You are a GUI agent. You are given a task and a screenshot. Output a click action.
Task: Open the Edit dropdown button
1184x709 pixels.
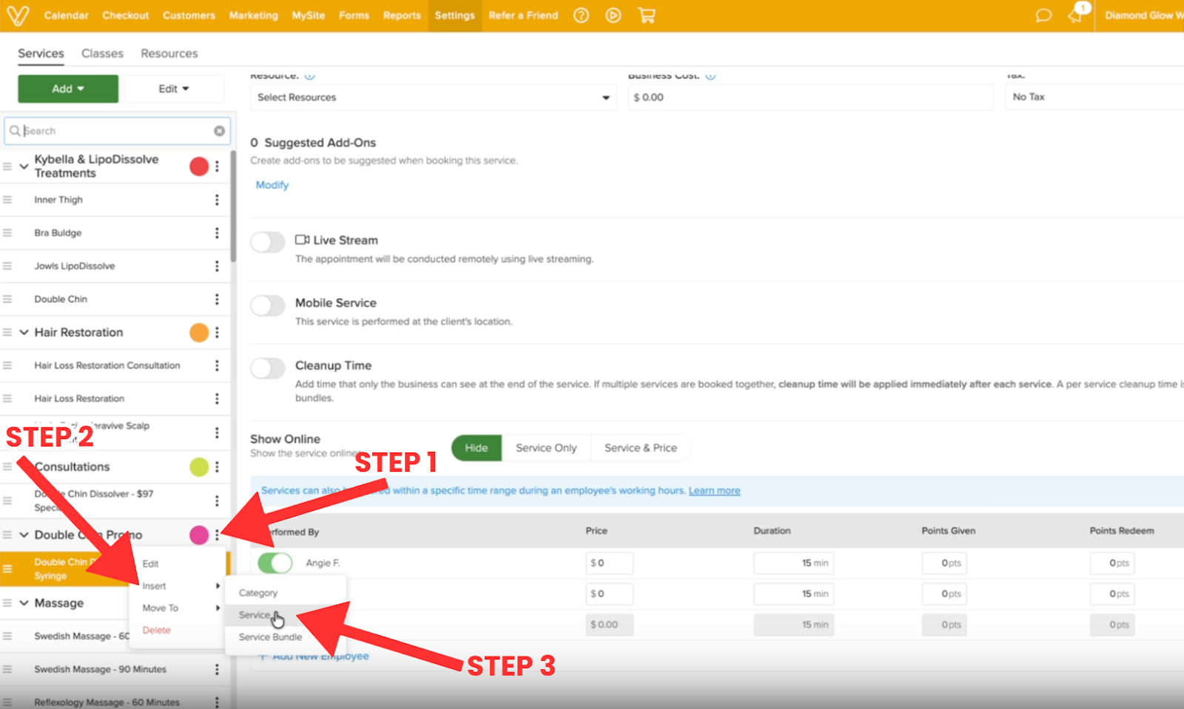pyautogui.click(x=174, y=89)
